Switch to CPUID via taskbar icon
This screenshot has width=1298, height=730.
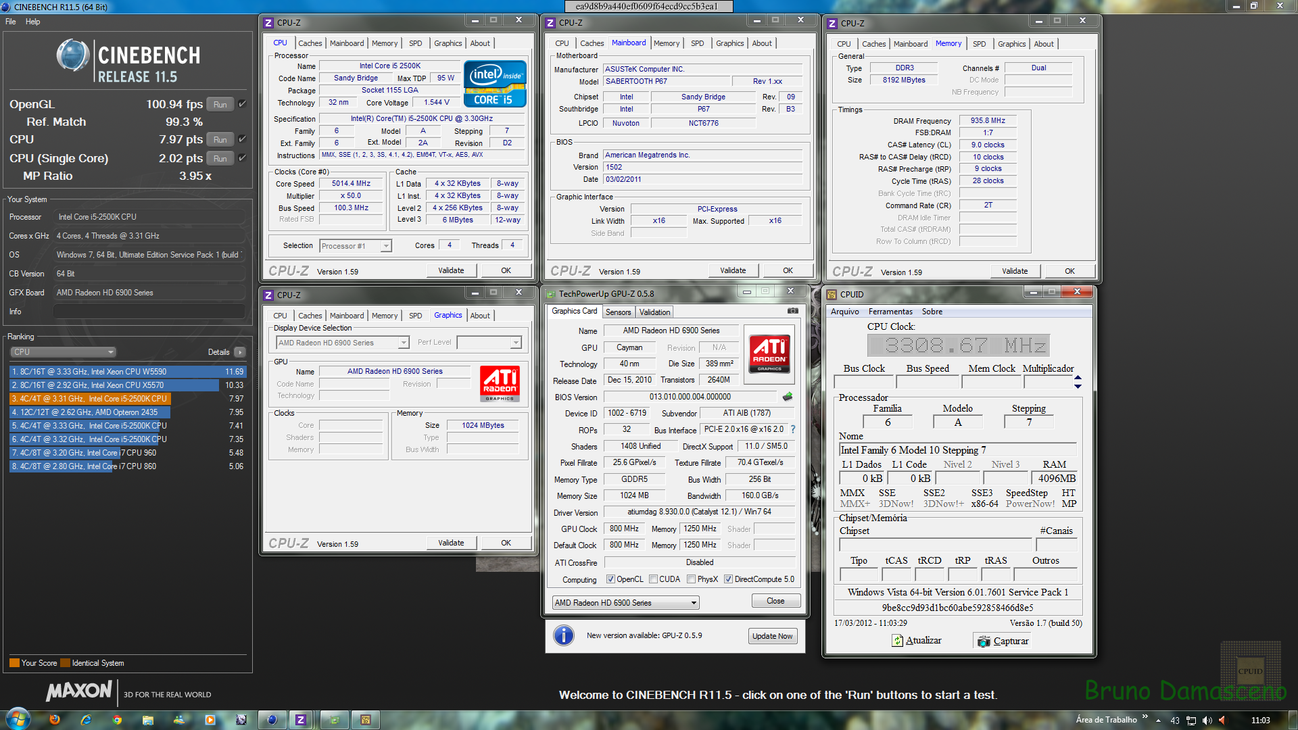point(365,720)
